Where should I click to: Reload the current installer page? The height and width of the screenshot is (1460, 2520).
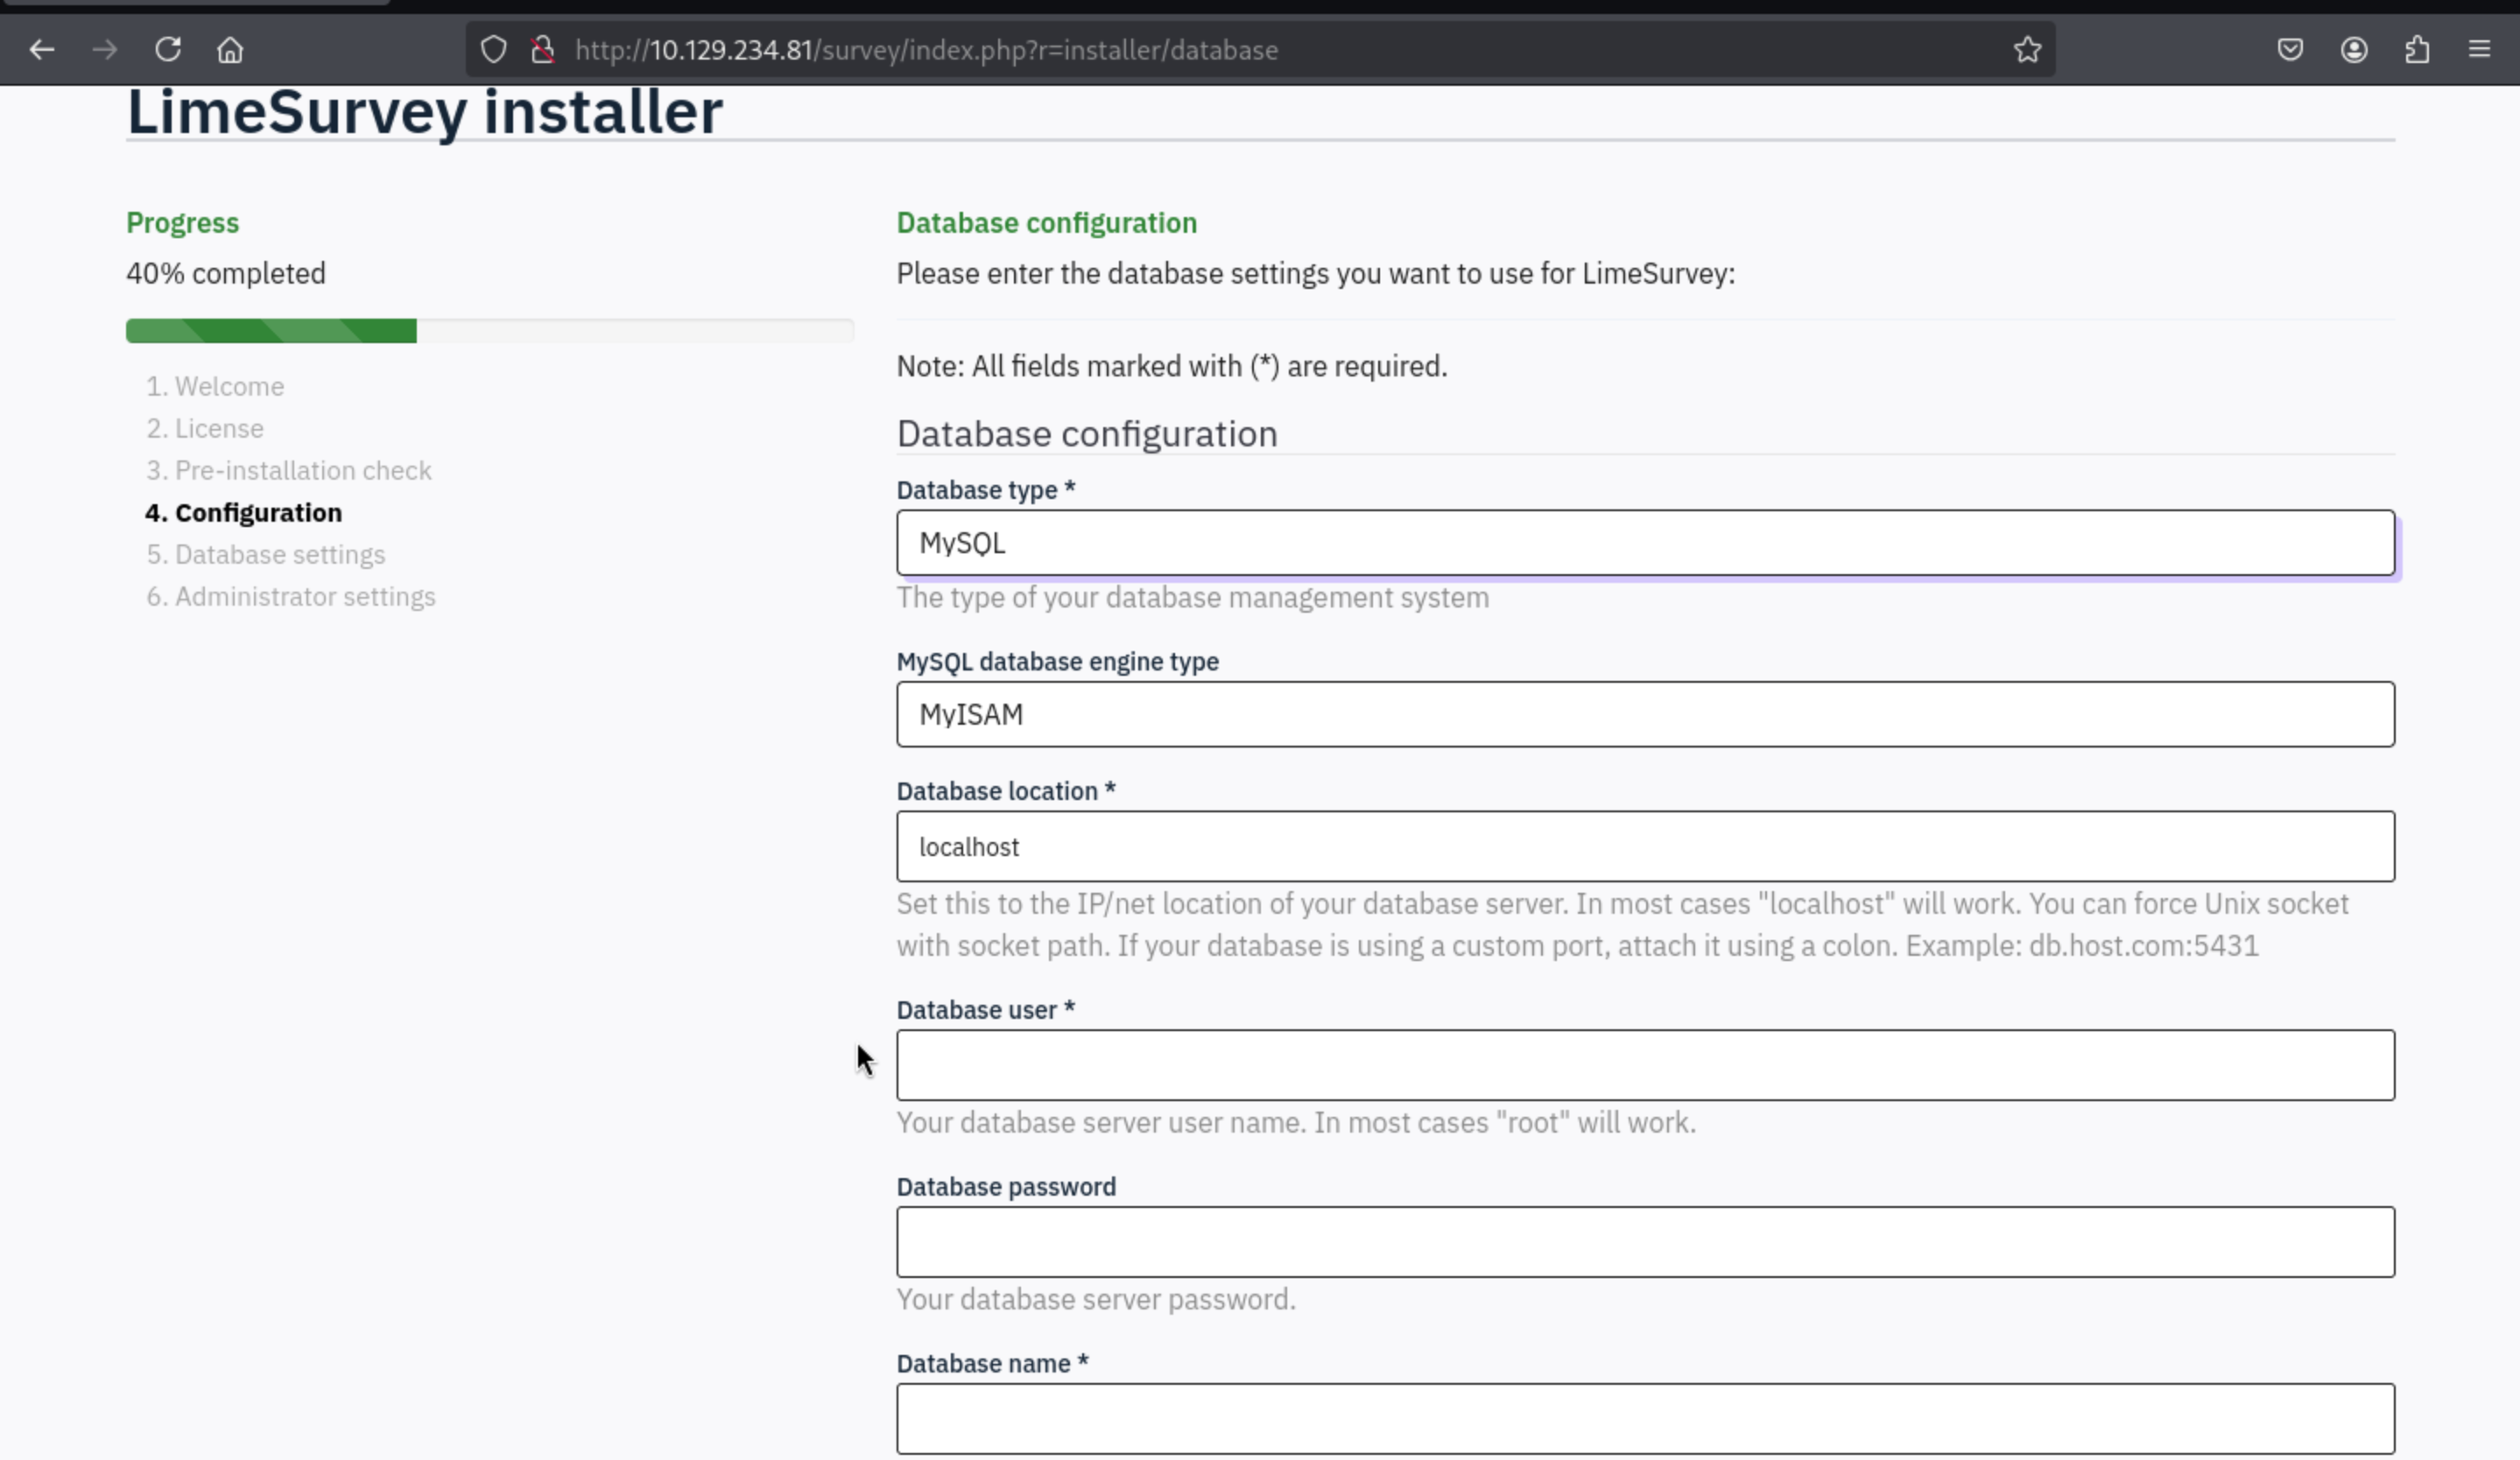168,49
